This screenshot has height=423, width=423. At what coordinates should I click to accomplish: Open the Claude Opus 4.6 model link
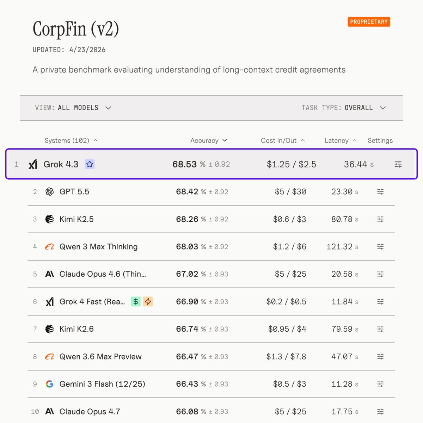pyautogui.click(x=103, y=274)
